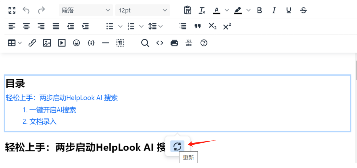Follow the 2. 文档录入 contents link
This screenshot has height=168, width=357.
click(40, 122)
